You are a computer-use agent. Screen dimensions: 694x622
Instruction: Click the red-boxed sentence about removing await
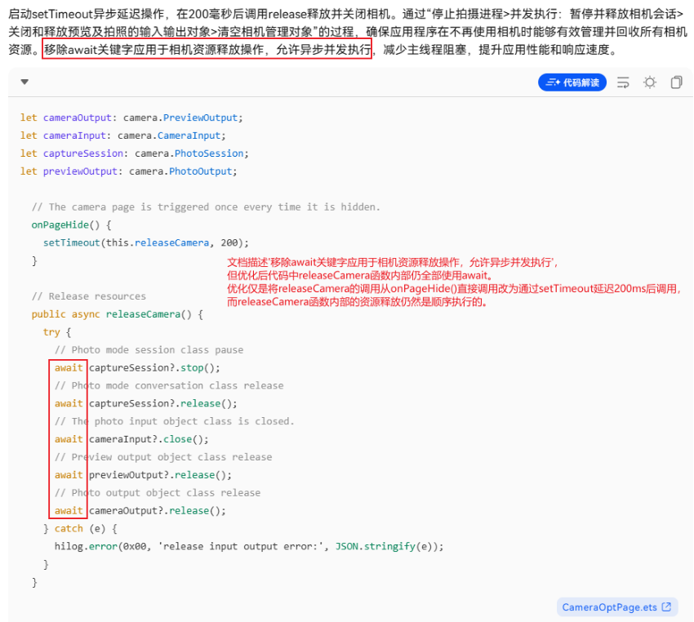click(207, 49)
